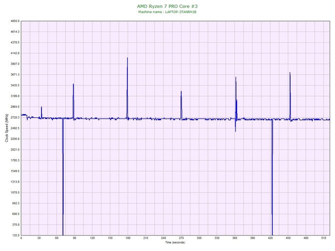Click the 450 tick on time axis
Image resolution: width=335 pixels, height=251 pixels.
tap(288, 238)
